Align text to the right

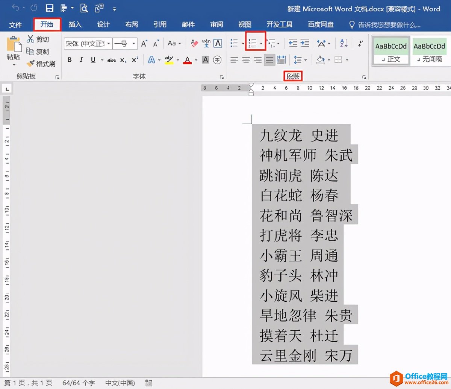coord(258,60)
